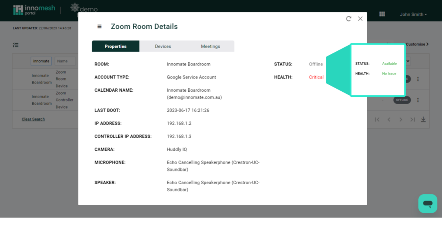
Task: Click the OFFLINE status badge
Action: pos(402,99)
